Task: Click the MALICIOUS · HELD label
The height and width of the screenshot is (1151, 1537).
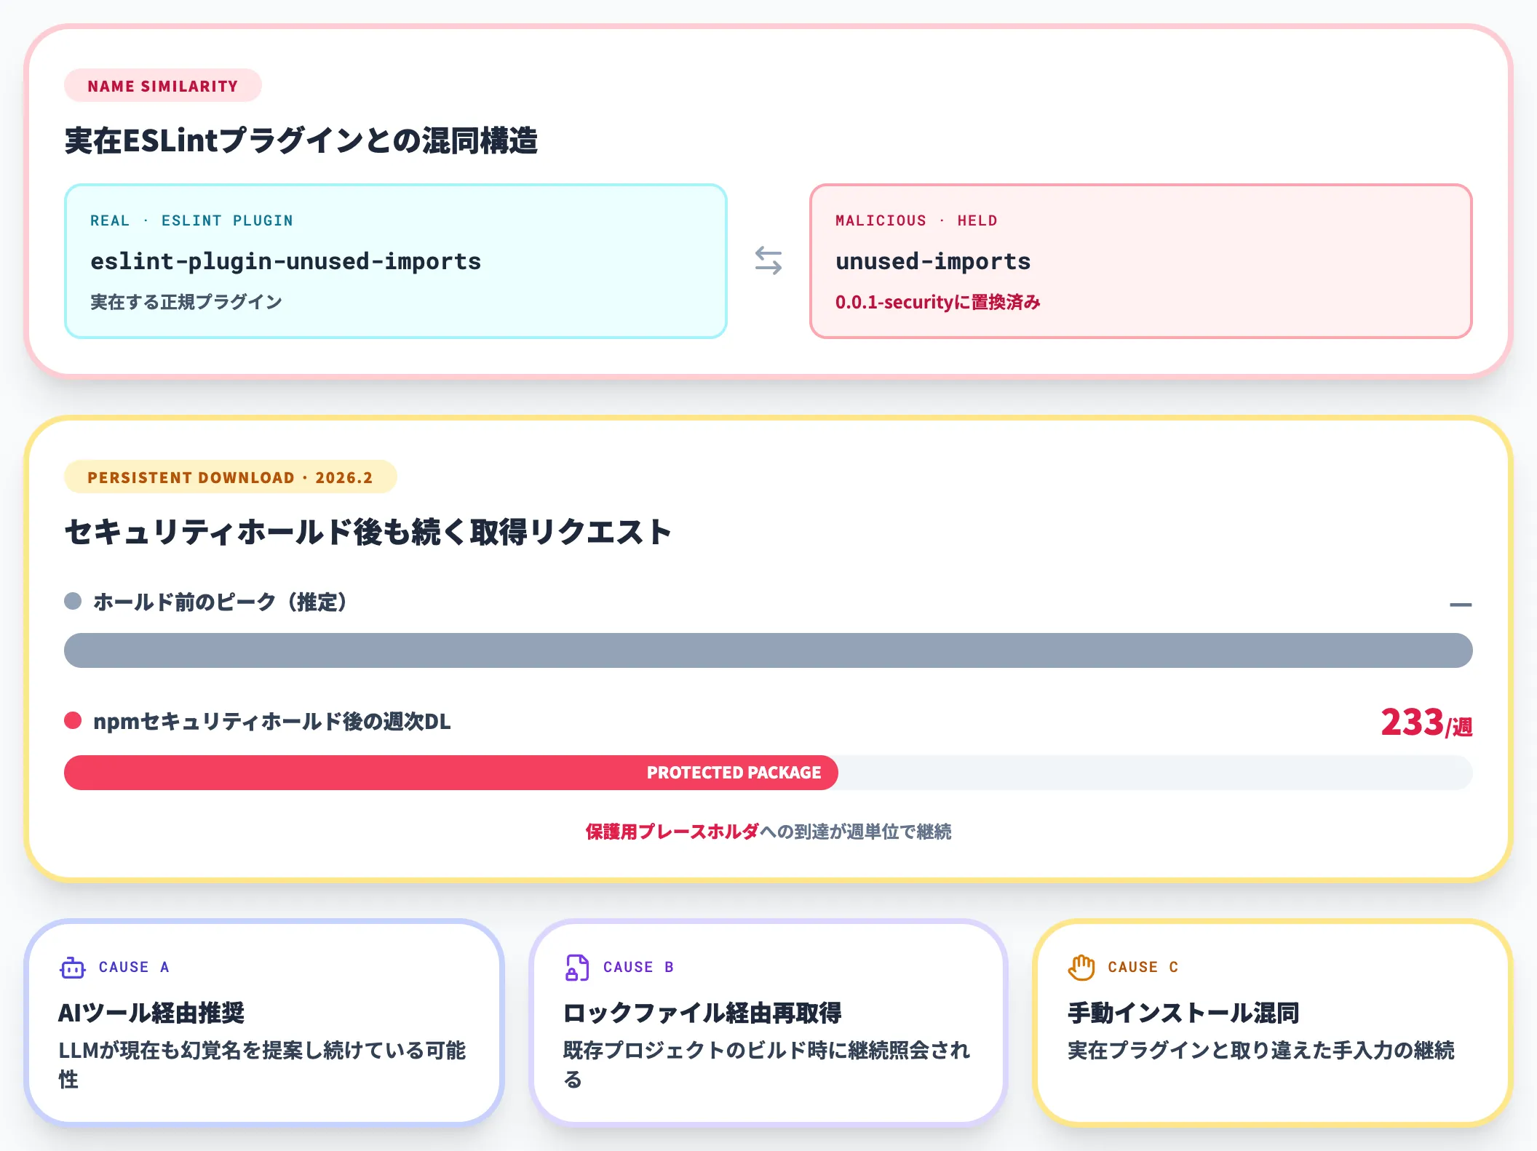Action: (916, 220)
